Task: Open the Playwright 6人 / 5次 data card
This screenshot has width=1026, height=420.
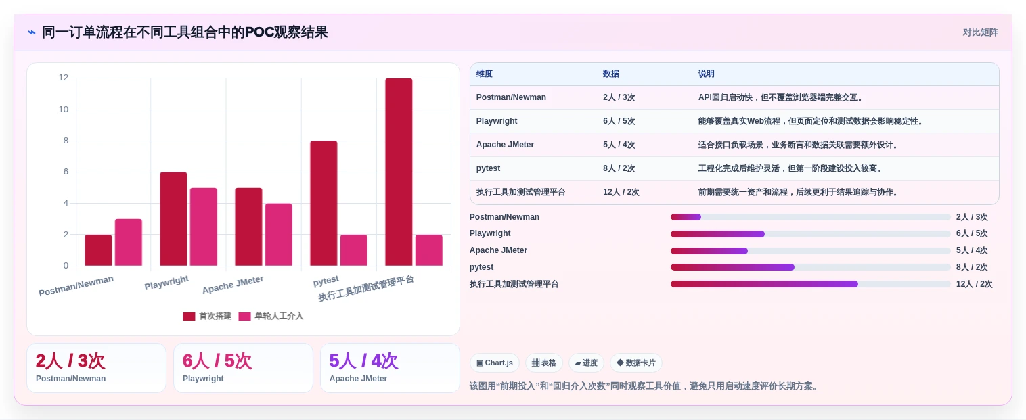Action: (243, 368)
